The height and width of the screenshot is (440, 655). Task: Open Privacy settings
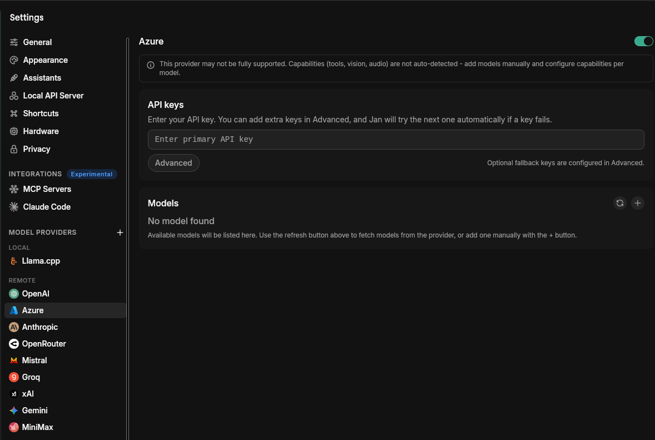coord(65,149)
